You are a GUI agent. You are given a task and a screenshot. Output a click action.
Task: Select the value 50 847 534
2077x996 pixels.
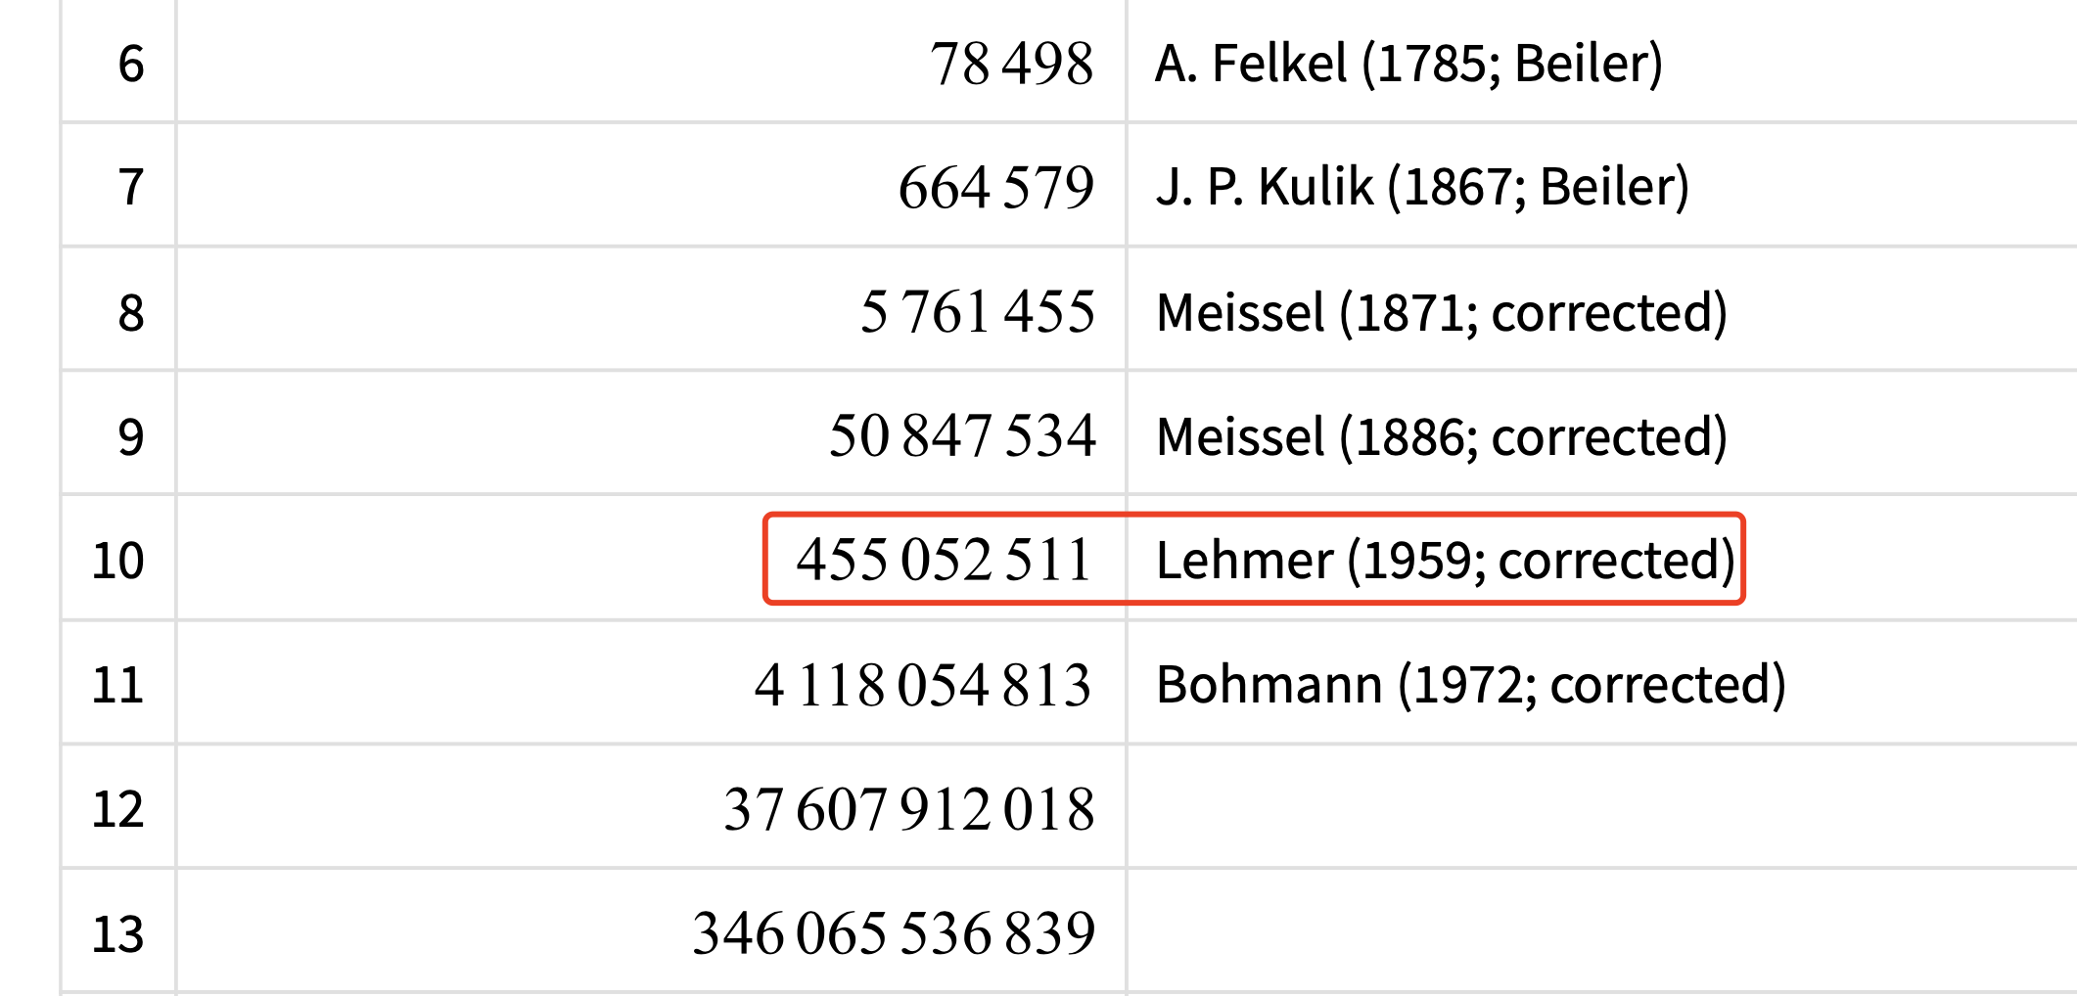coord(961,436)
